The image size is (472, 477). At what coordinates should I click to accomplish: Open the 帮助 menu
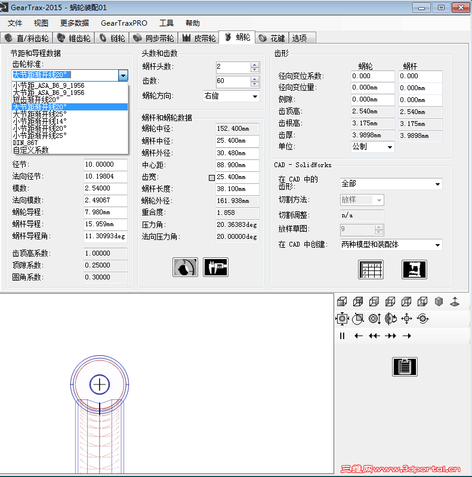193,23
